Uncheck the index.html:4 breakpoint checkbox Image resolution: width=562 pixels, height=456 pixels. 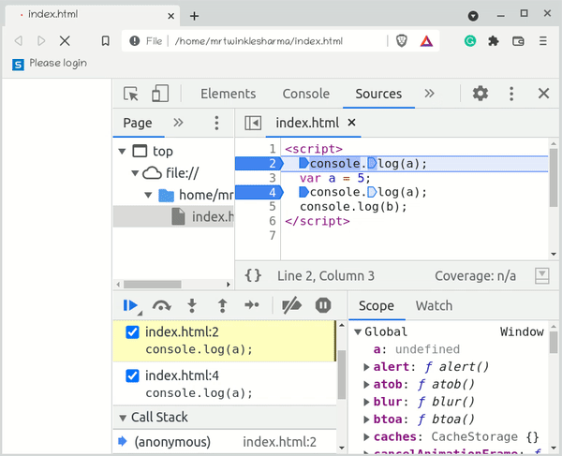[x=132, y=375]
